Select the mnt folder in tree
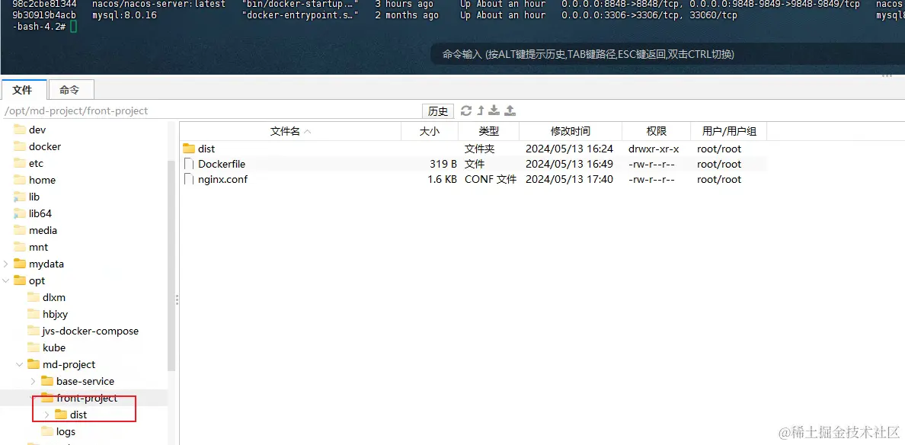905x445 pixels. pos(38,247)
